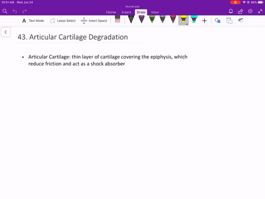Activate Lasso Select tool
The height and width of the screenshot is (199, 265).
(63, 20)
